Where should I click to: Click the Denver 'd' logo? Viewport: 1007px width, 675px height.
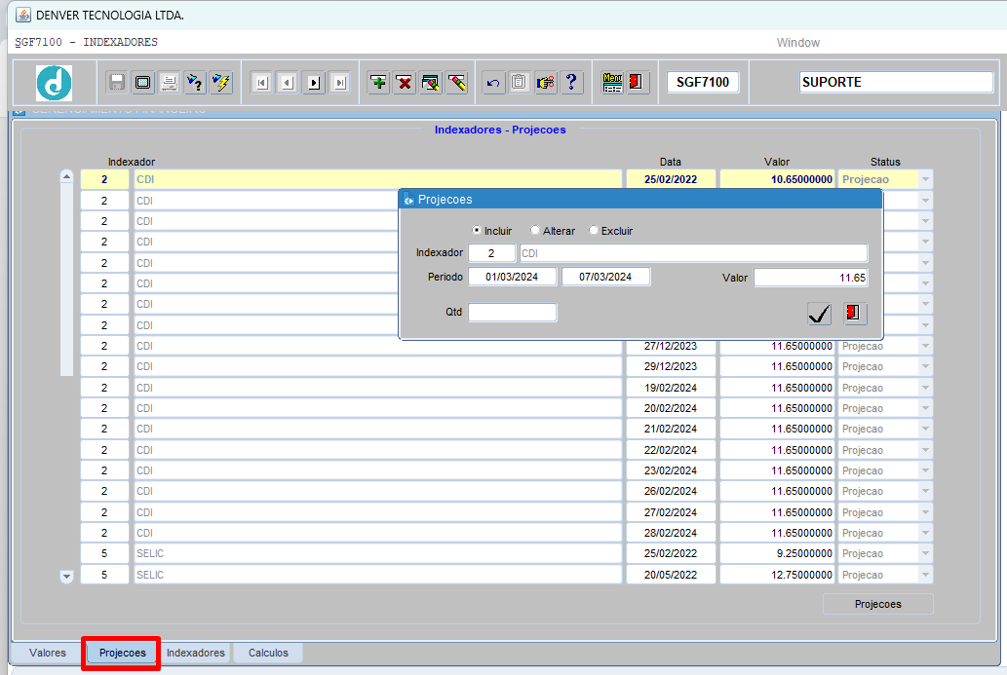click(54, 83)
